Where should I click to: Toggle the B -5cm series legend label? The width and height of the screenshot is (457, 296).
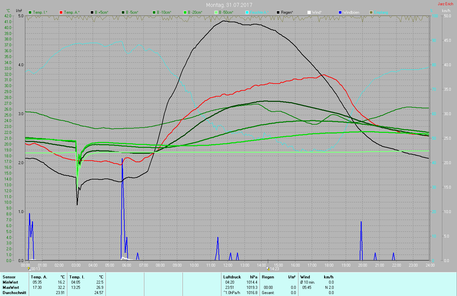click(x=132, y=12)
